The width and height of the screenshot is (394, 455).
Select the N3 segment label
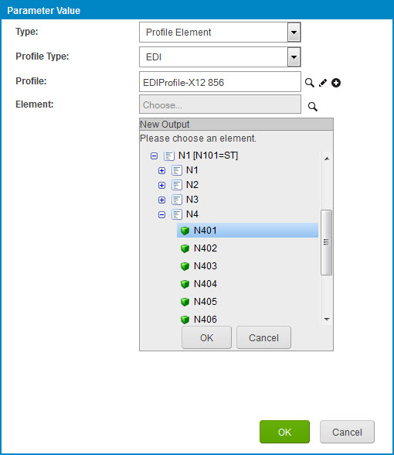192,200
